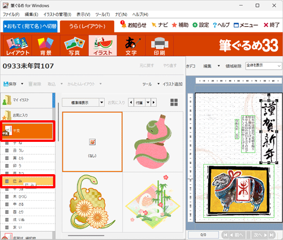Select the pink gourd snake illustration
Viewport: 283px width, 240px height.
pos(153,142)
